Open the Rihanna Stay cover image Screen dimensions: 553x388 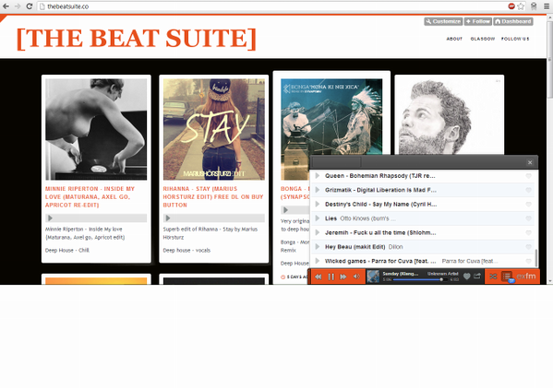pyautogui.click(x=214, y=129)
